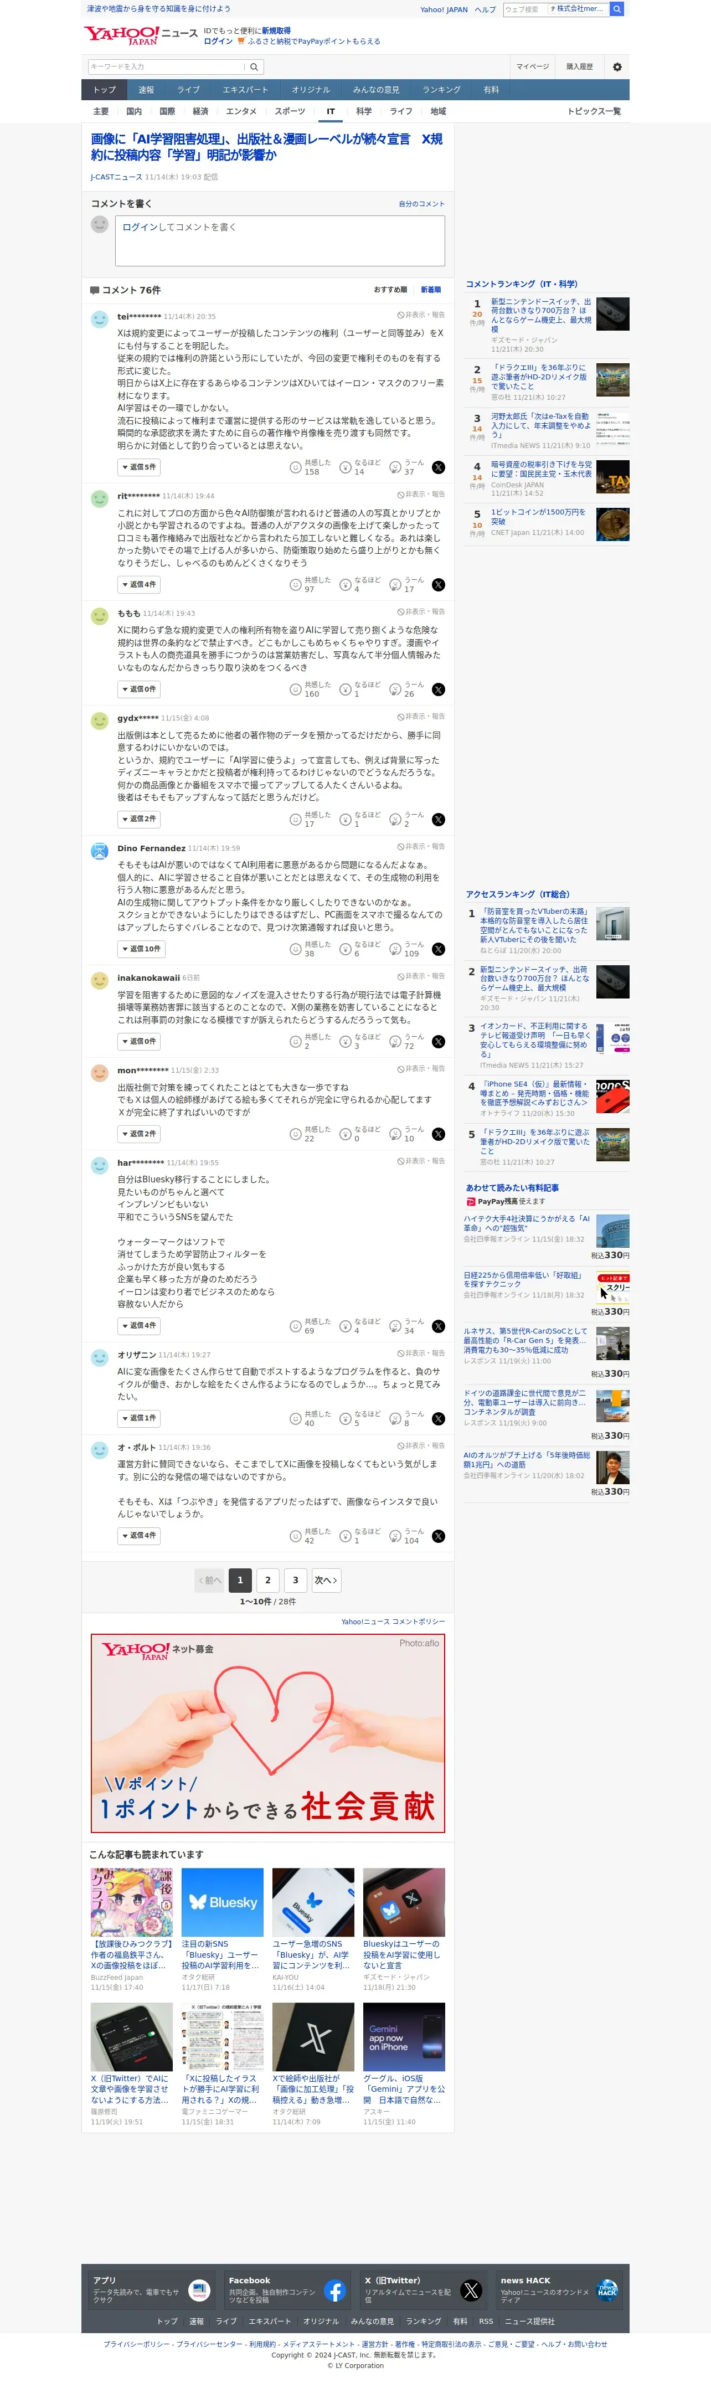Expand 返信10件 under Dino Fernandez
711x2383 pixels.
pos(141,949)
